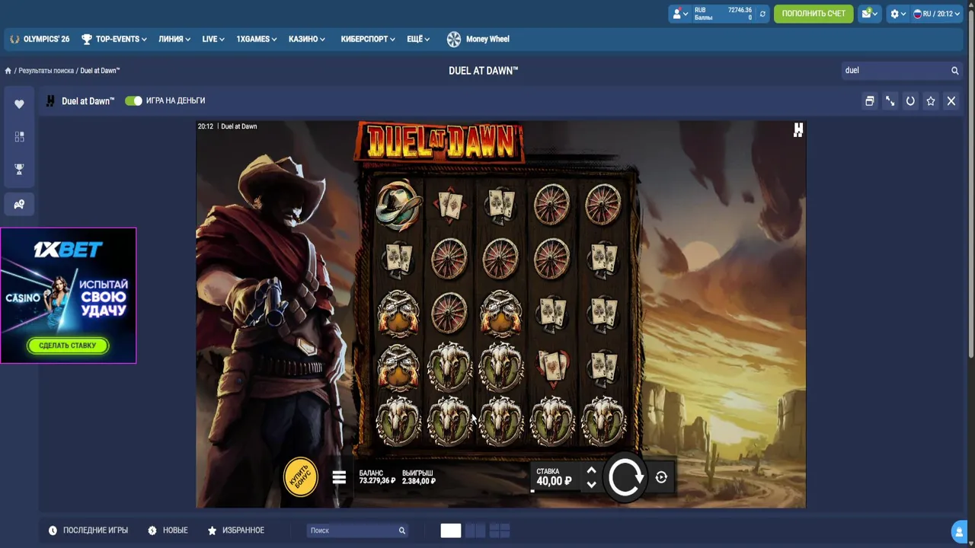
Task: Click the wheel icon beside Money Wheel
Action: click(454, 39)
